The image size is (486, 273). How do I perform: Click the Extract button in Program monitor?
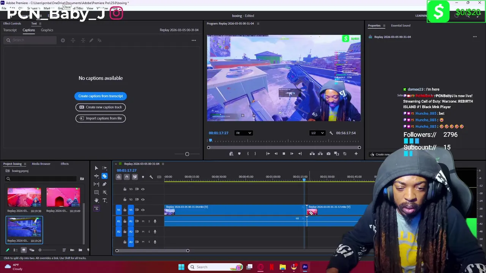[320, 154]
